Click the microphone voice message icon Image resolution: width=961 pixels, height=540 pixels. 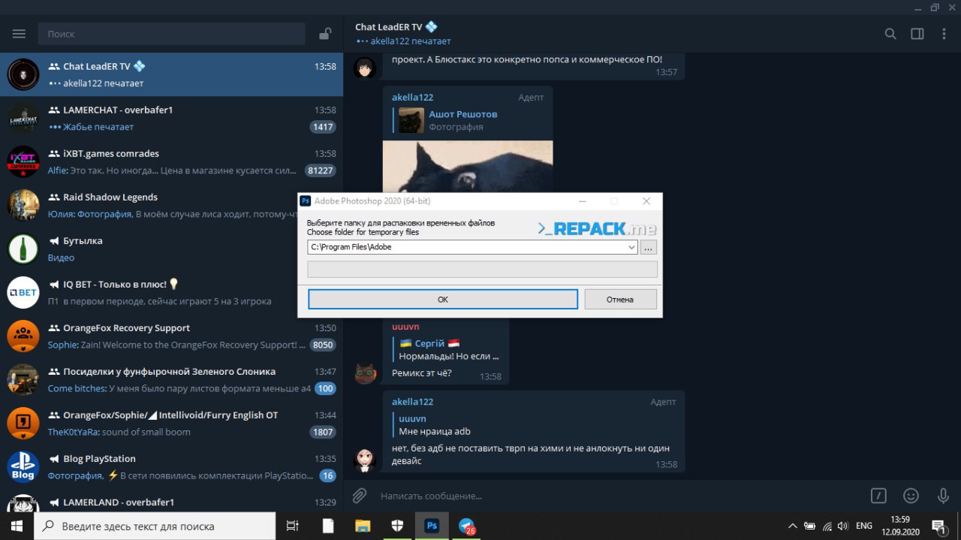pos(943,496)
